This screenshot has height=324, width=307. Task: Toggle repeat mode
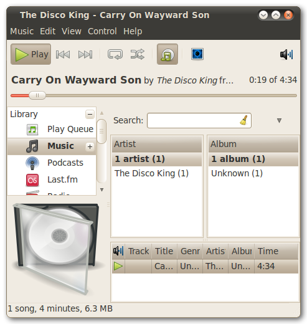[x=115, y=54]
